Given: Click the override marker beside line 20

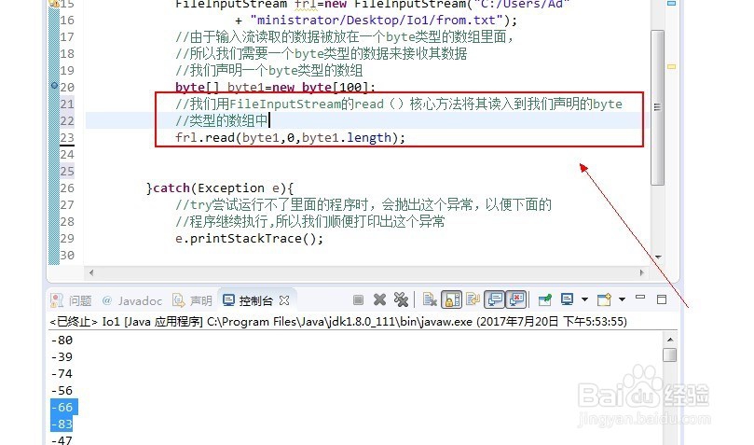Looking at the screenshot, I should pos(54,86).
